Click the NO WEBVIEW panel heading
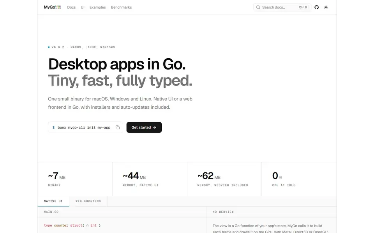Image resolution: width=374 pixels, height=233 pixels. [x=223, y=212]
